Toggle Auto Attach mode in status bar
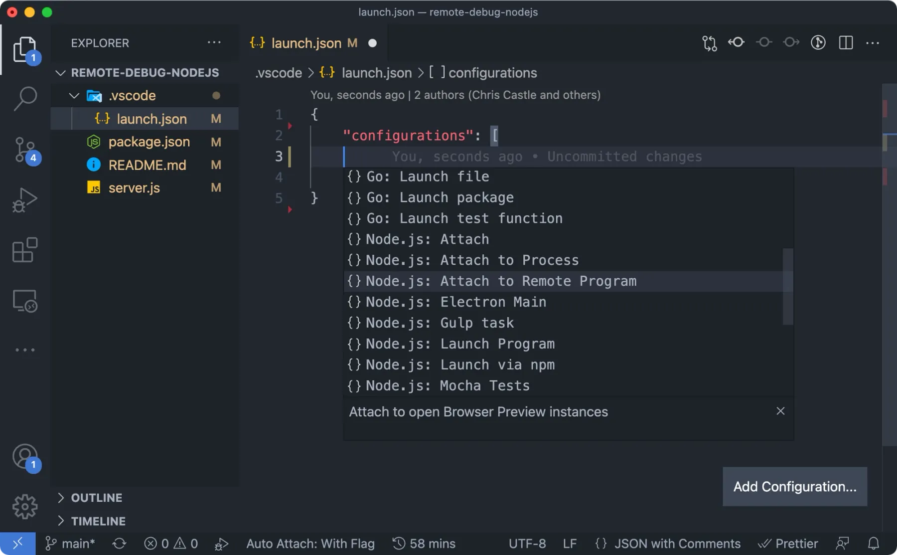This screenshot has height=555, width=897. pyautogui.click(x=310, y=544)
